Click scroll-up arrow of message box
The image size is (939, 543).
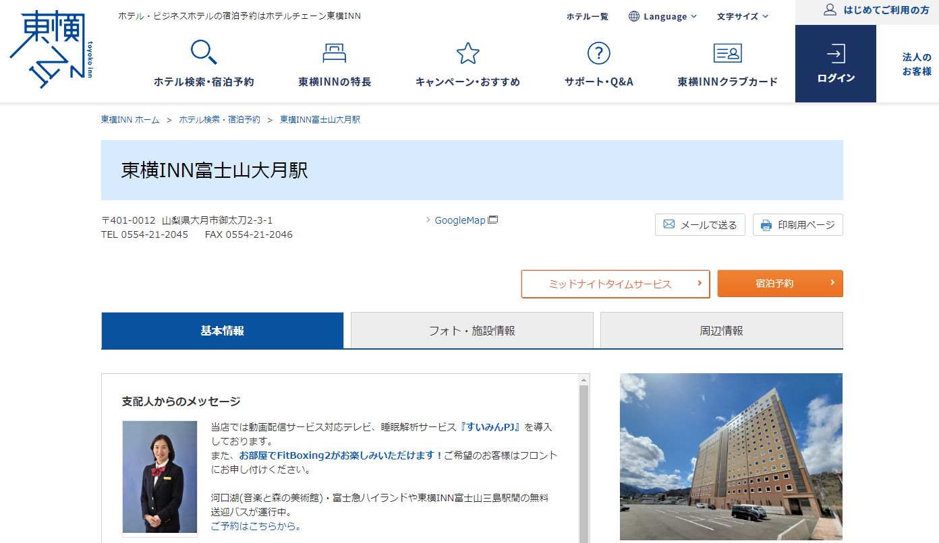(584, 380)
